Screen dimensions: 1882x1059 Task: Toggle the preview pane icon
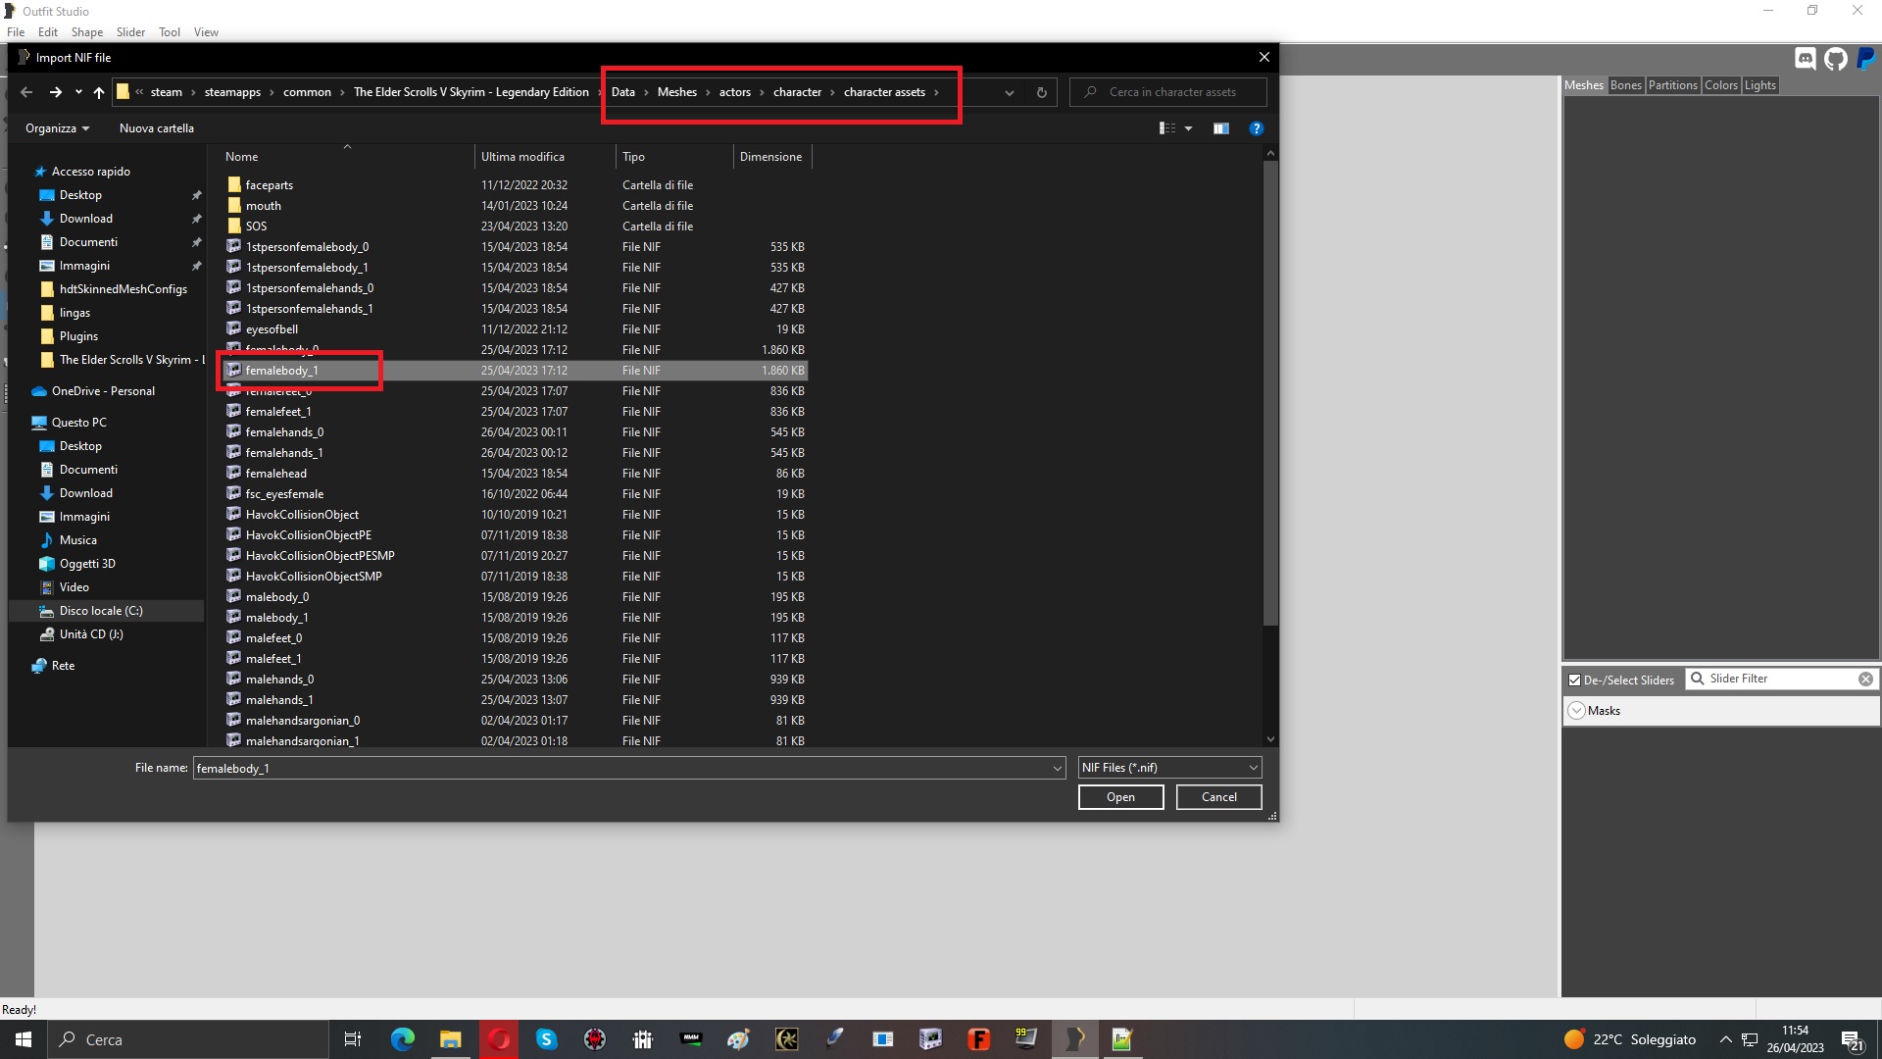[x=1220, y=128]
